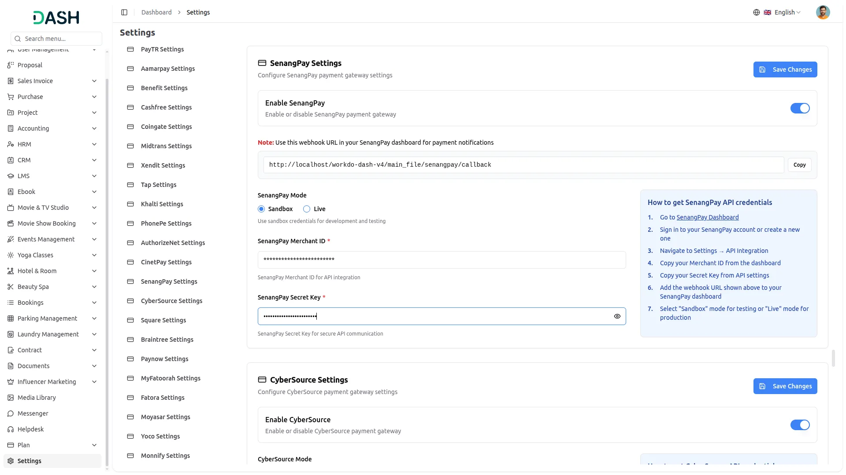
Task: Click the Events Management icon
Action: (x=11, y=239)
